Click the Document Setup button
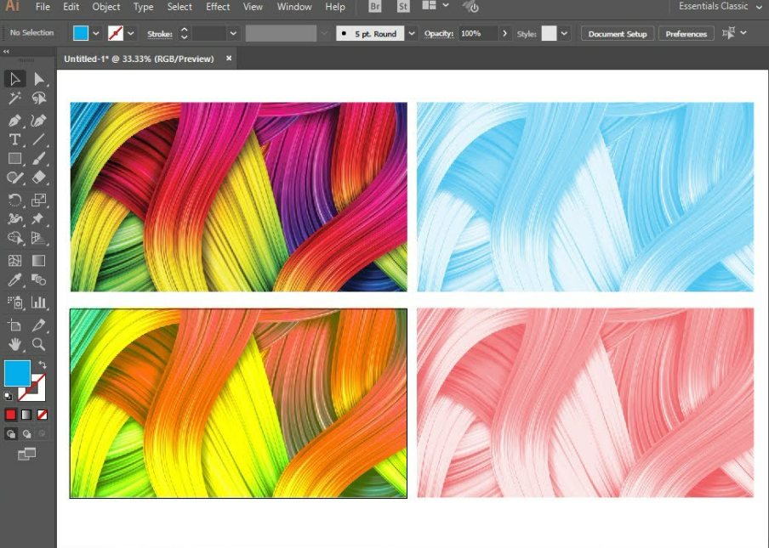Screen dimensions: 769x548 pos(618,34)
